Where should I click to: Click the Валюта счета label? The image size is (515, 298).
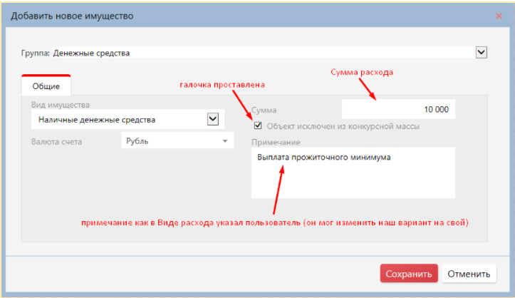[x=56, y=141]
